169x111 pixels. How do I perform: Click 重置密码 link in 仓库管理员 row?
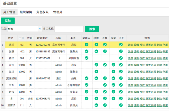click(151, 85)
